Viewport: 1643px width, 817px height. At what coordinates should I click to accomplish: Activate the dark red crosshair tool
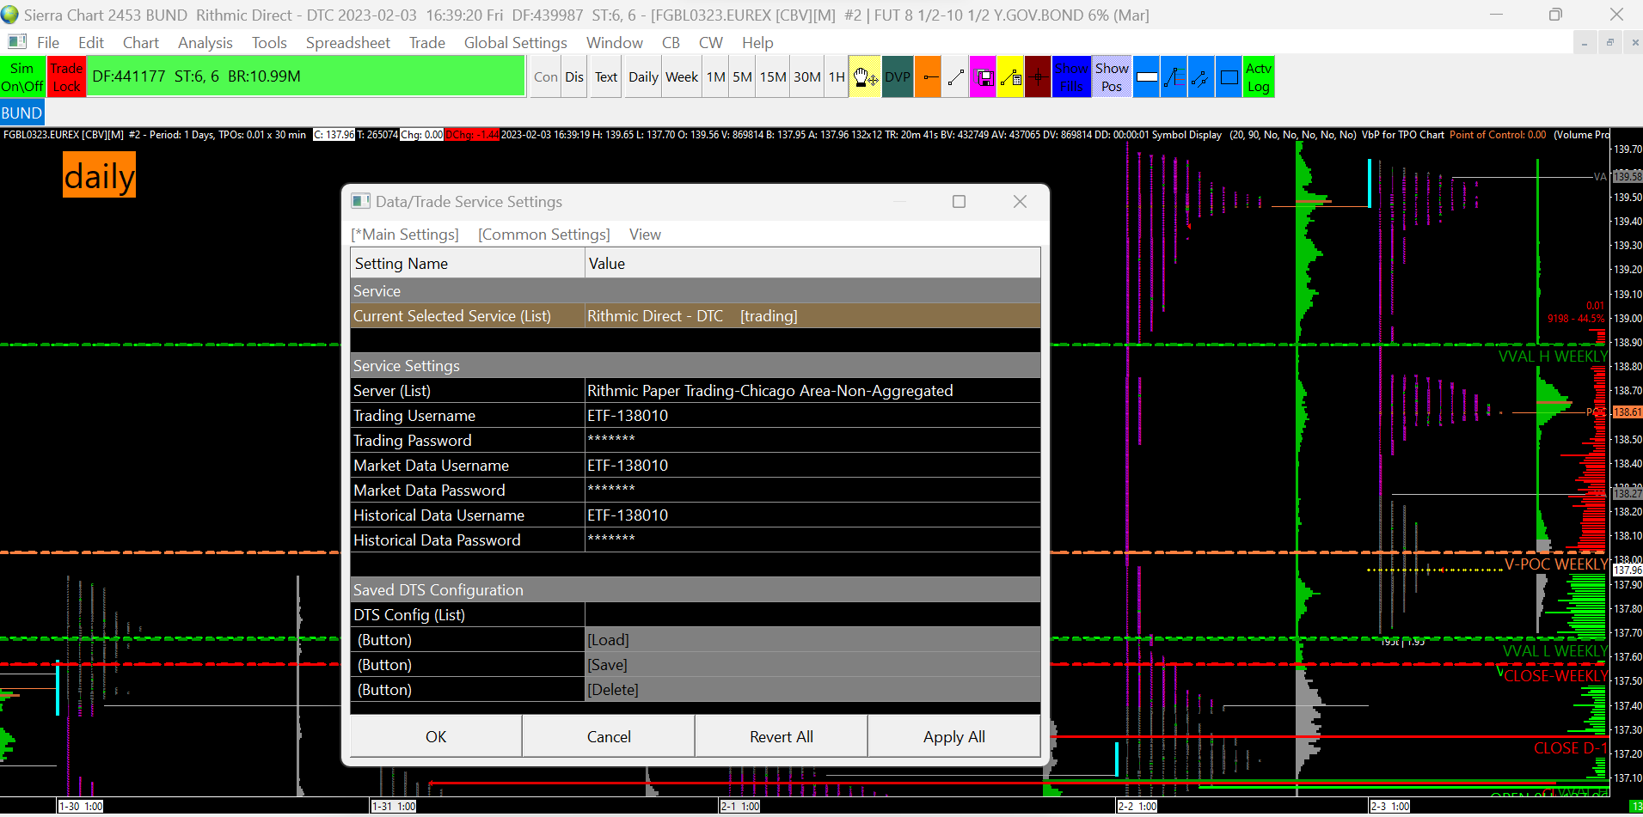click(x=1038, y=77)
